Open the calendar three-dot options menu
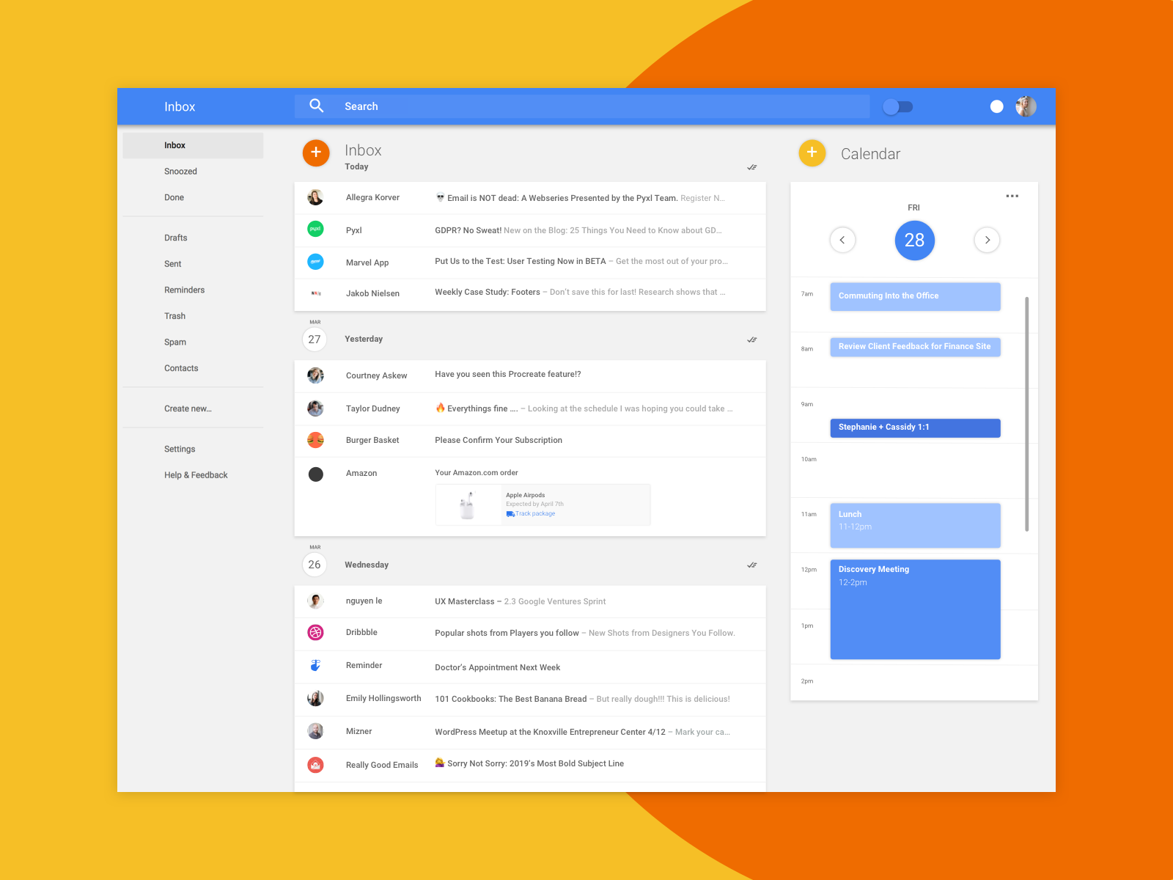Image resolution: width=1173 pixels, height=880 pixels. [1012, 195]
